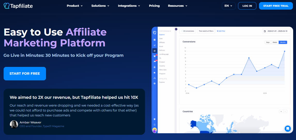Open the notifications bell icon

coord(155,124)
